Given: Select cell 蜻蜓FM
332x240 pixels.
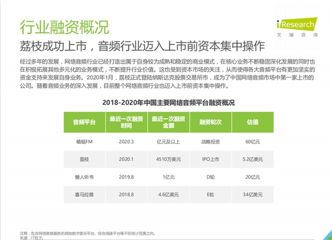Looking at the screenshot, I should (x=84, y=142).
